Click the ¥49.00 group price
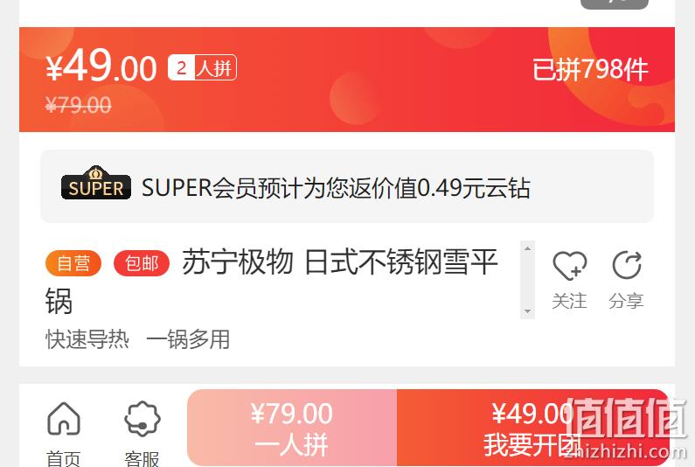This screenshot has height=467, width=695. (x=101, y=66)
